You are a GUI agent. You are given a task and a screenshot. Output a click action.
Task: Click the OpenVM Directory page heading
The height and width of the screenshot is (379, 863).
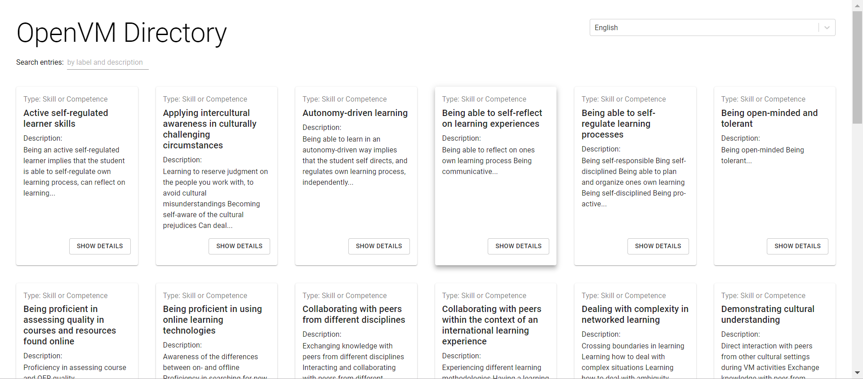(x=121, y=33)
